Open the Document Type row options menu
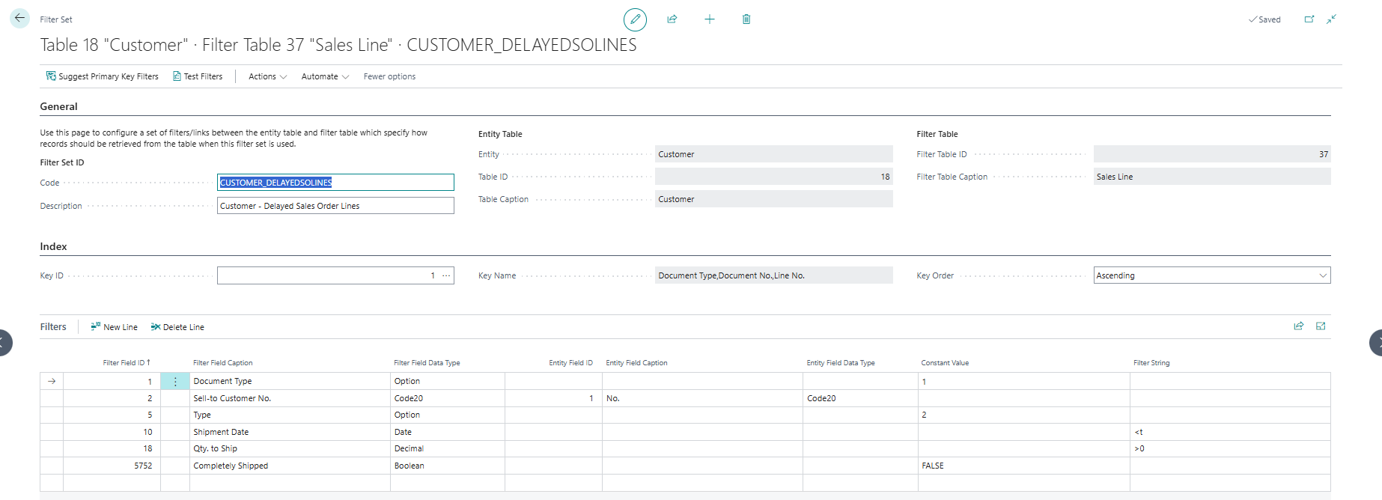The image size is (1382, 500). (x=175, y=382)
